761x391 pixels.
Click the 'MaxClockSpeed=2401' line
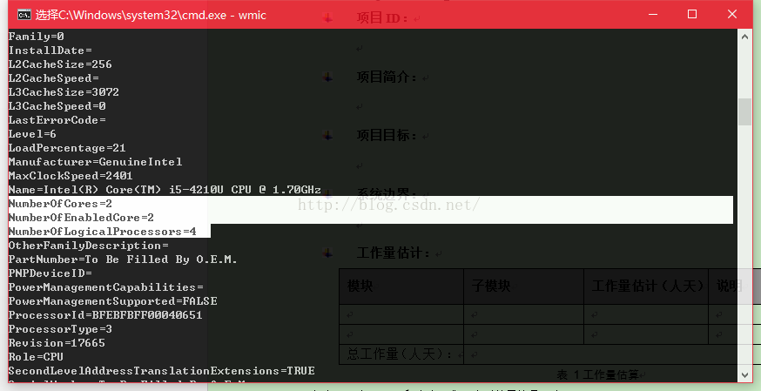(71, 176)
